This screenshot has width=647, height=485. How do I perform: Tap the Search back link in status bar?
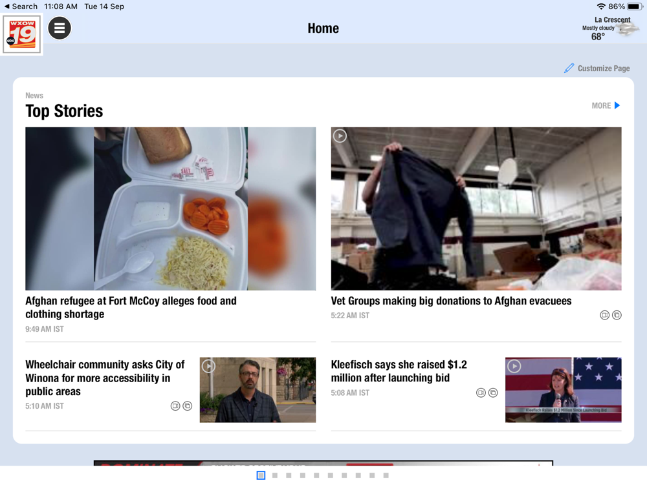pyautogui.click(x=21, y=6)
